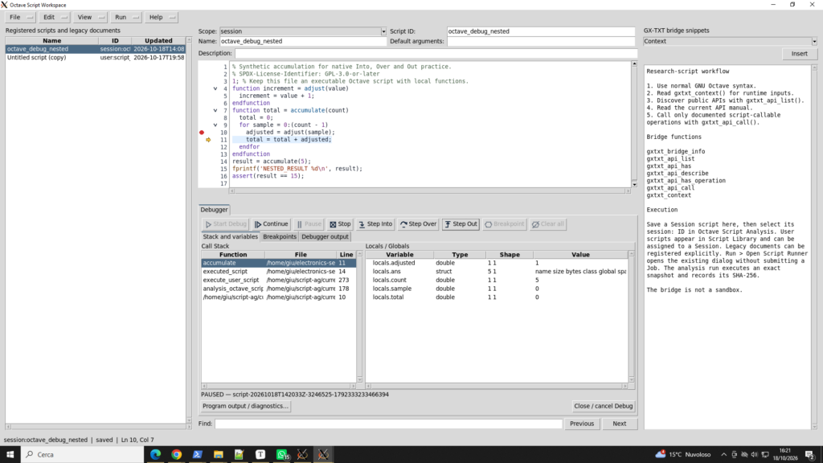The height and width of the screenshot is (463, 823).
Task: Select the Debugger output tab
Action: pos(325,237)
